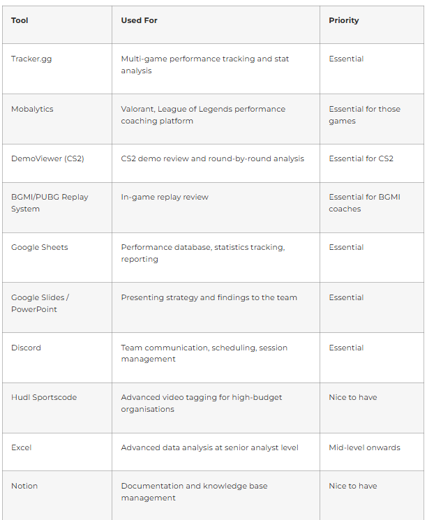This screenshot has width=427, height=520.
Task: Select 'Essential for CS2' priority cell
Action: (x=372, y=163)
